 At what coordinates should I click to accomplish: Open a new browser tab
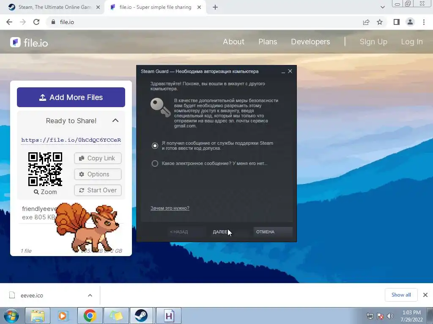215,8
